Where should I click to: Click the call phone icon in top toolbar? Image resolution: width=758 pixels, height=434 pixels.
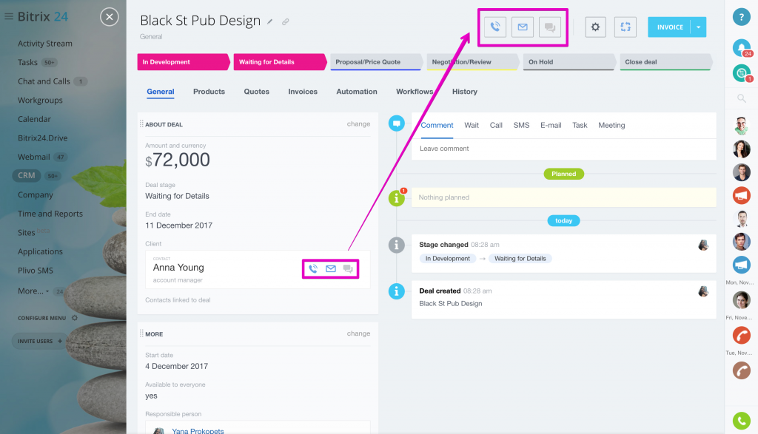click(x=495, y=27)
